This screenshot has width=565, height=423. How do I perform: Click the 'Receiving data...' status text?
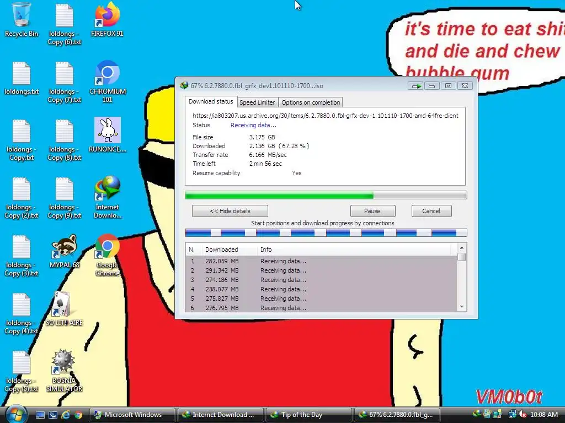click(253, 125)
